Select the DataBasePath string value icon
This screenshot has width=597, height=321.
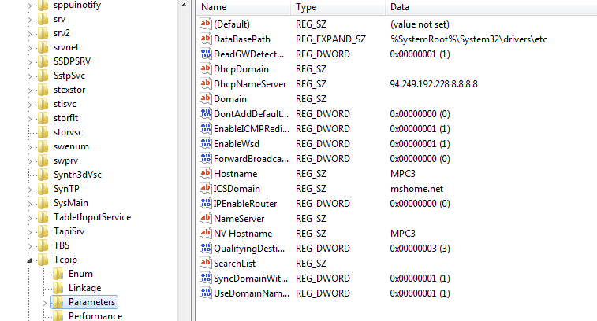[206, 39]
